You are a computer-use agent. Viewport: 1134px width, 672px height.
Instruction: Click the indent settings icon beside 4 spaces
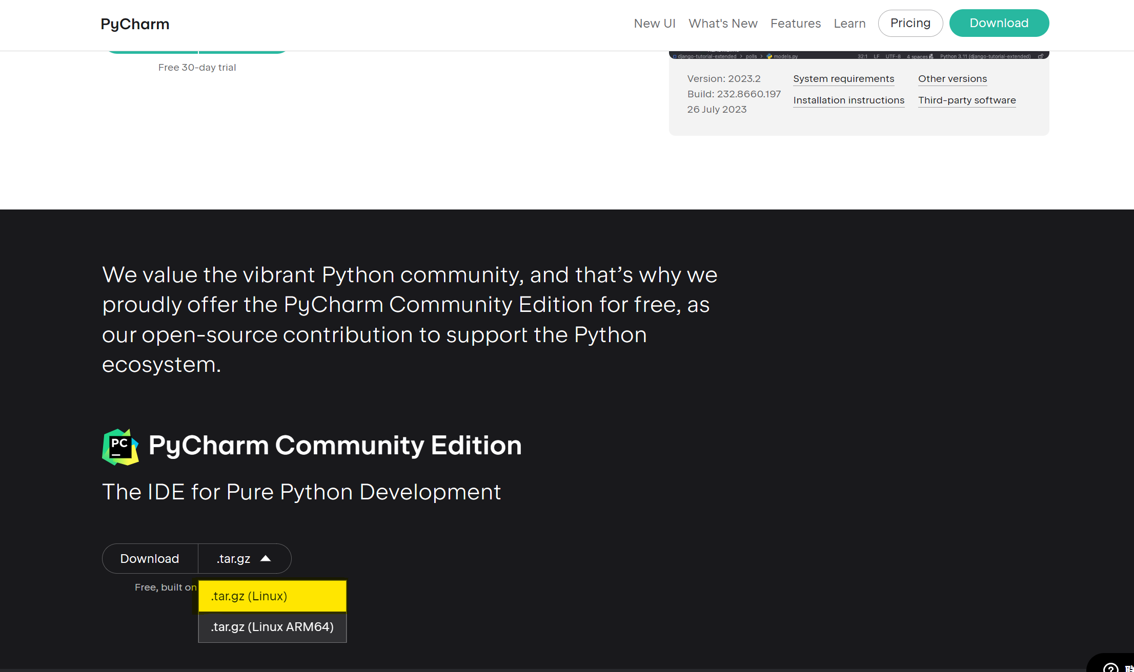931,57
